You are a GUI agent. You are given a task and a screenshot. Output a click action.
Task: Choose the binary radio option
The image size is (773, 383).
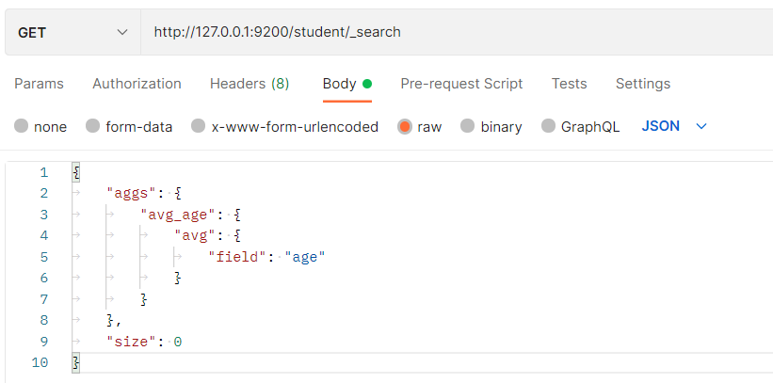(x=468, y=126)
